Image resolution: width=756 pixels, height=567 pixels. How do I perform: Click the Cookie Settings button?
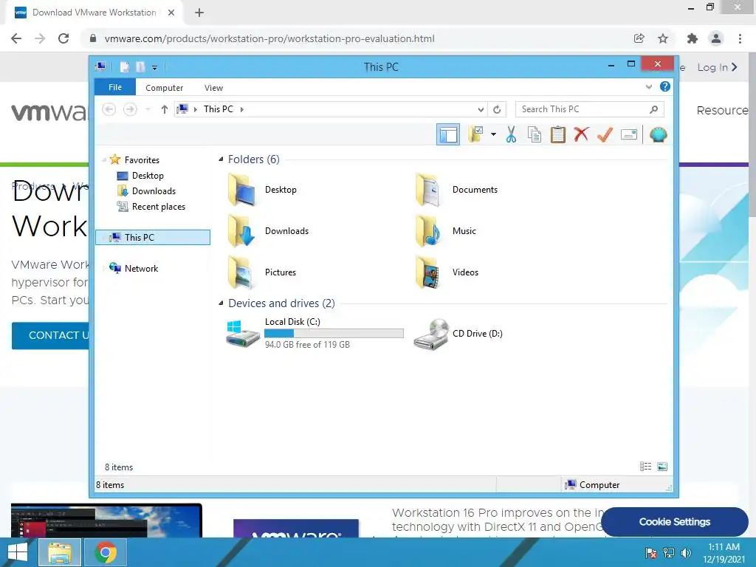point(675,522)
